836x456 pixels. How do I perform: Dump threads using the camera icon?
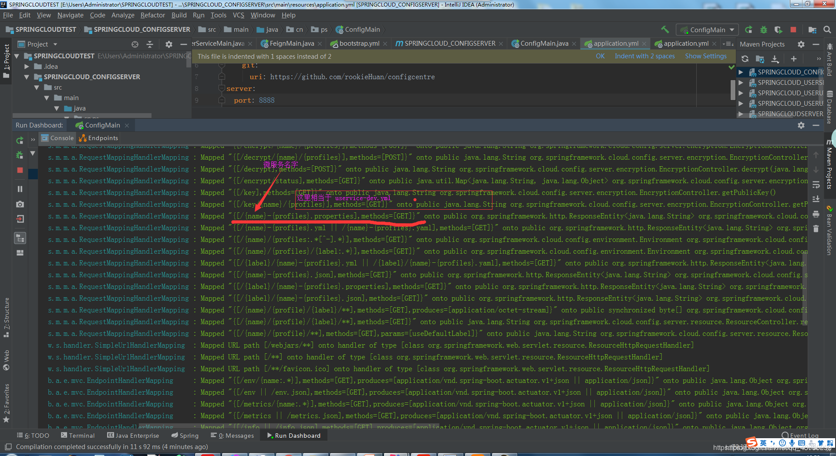[20, 204]
